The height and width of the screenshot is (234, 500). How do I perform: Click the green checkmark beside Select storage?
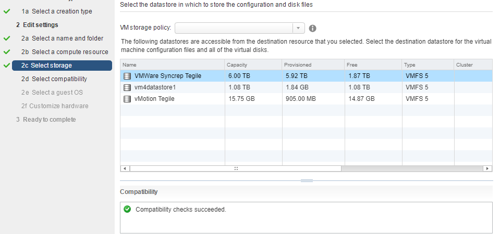[x=7, y=65]
